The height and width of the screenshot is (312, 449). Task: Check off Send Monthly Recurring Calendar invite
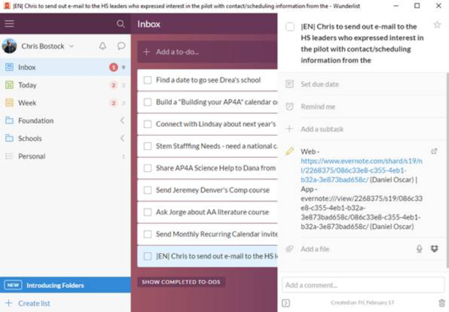coord(147,234)
